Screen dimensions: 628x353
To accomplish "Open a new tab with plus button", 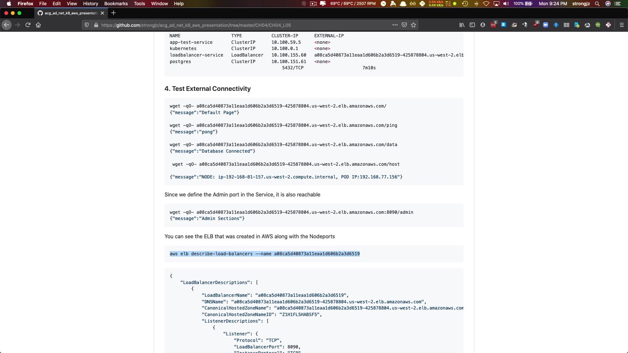I will (x=113, y=13).
